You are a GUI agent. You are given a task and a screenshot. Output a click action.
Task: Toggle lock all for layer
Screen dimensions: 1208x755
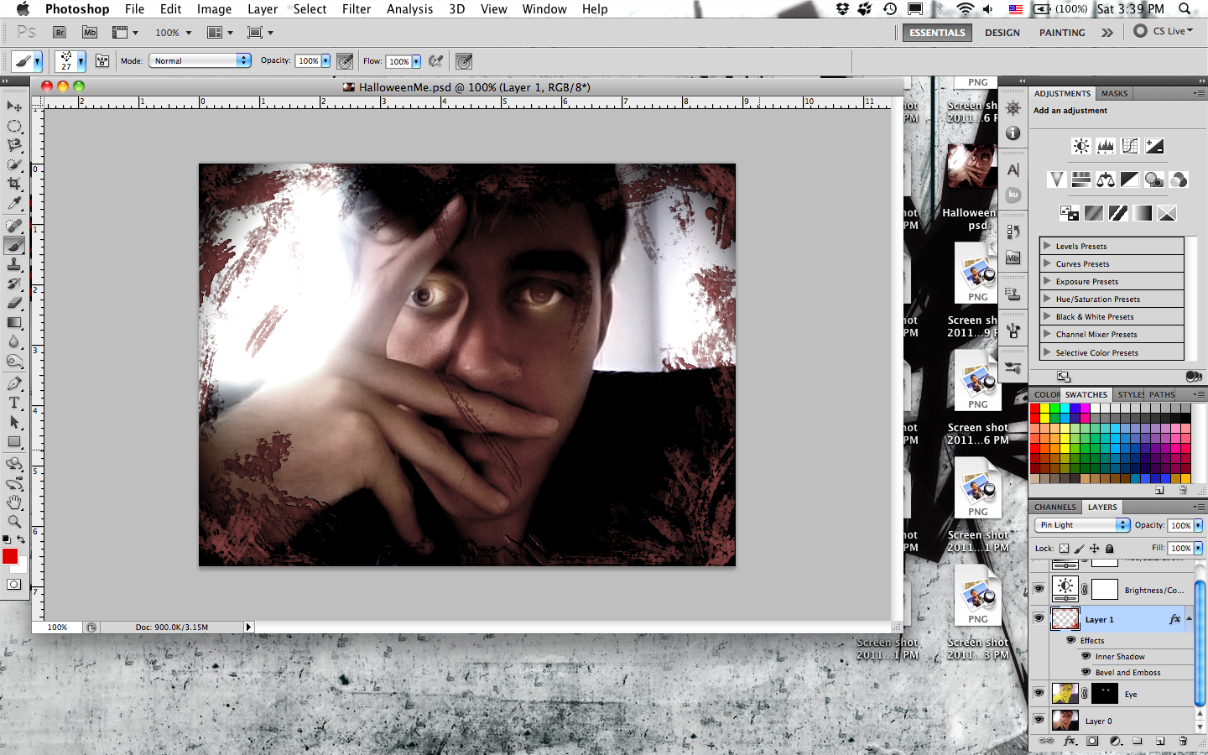coord(1109,548)
